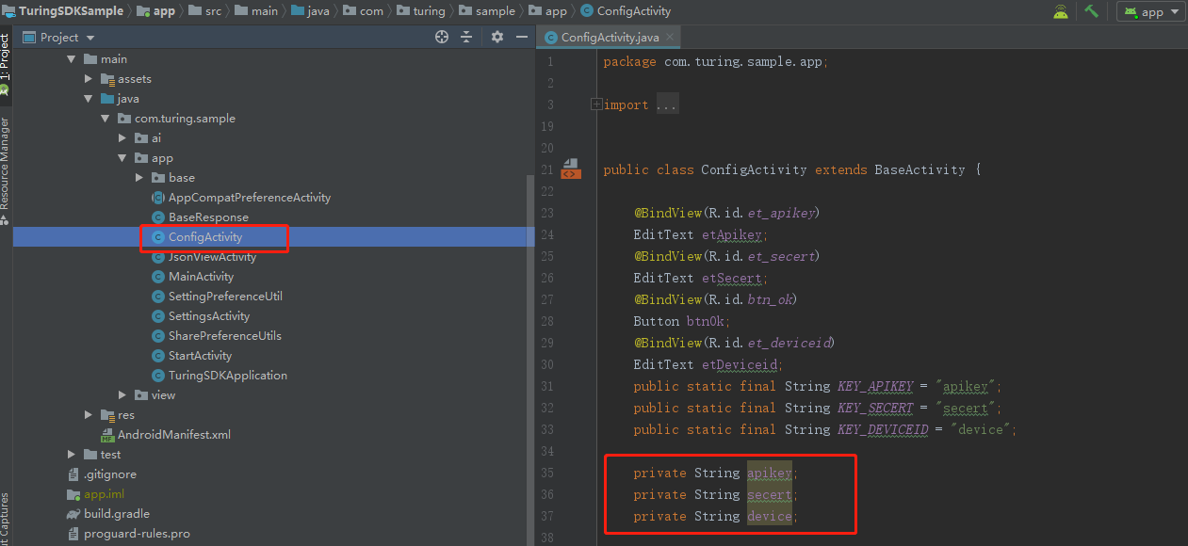1188x546 pixels.
Task: Open Project panel settings gear
Action: 497,37
